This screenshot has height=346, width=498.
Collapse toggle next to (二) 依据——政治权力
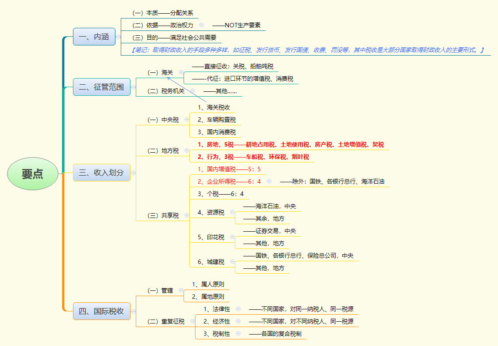[x=201, y=25]
